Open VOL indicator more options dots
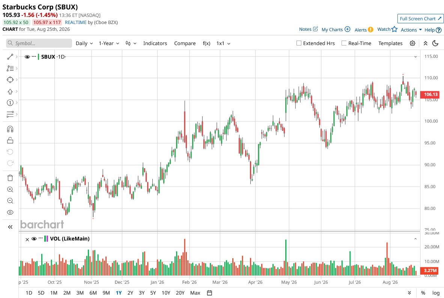 41,238
